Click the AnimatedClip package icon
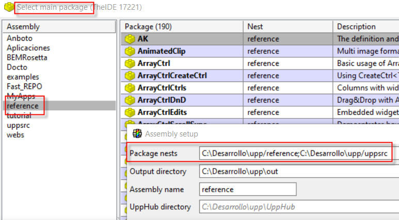Image resolution: width=399 pixels, height=220 pixels. (130, 51)
